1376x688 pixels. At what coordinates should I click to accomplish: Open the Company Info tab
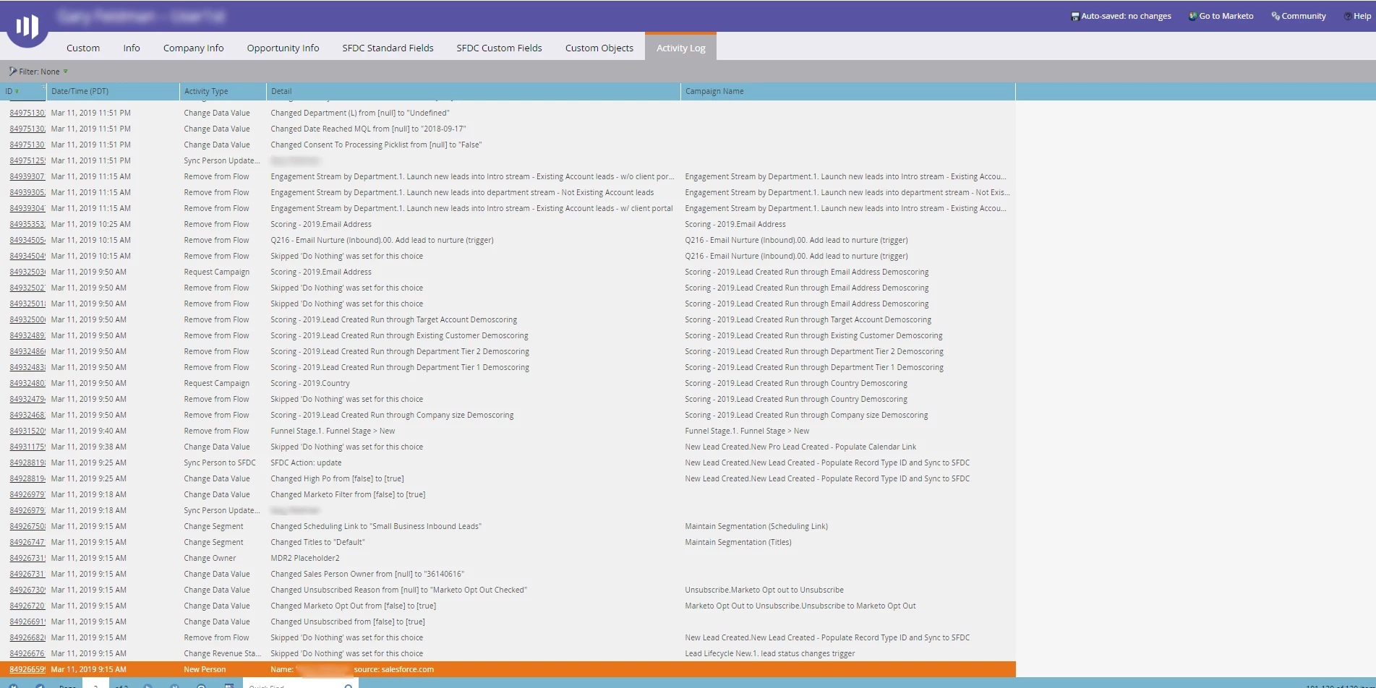193,48
